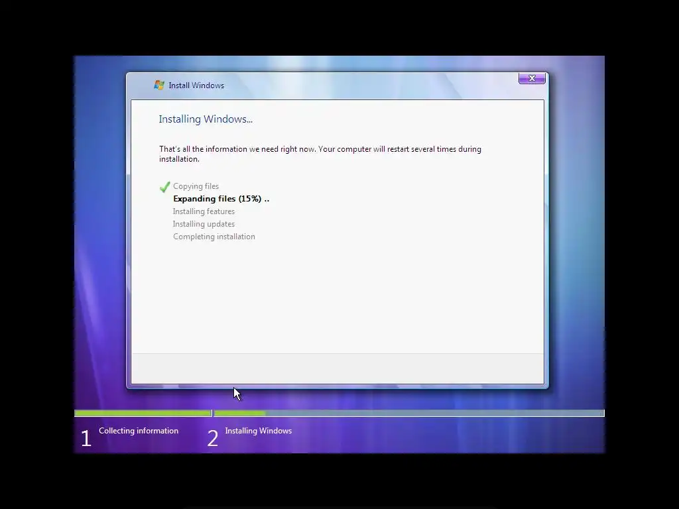Click the 'Installing updates' step
679x509 pixels.
[204, 224]
